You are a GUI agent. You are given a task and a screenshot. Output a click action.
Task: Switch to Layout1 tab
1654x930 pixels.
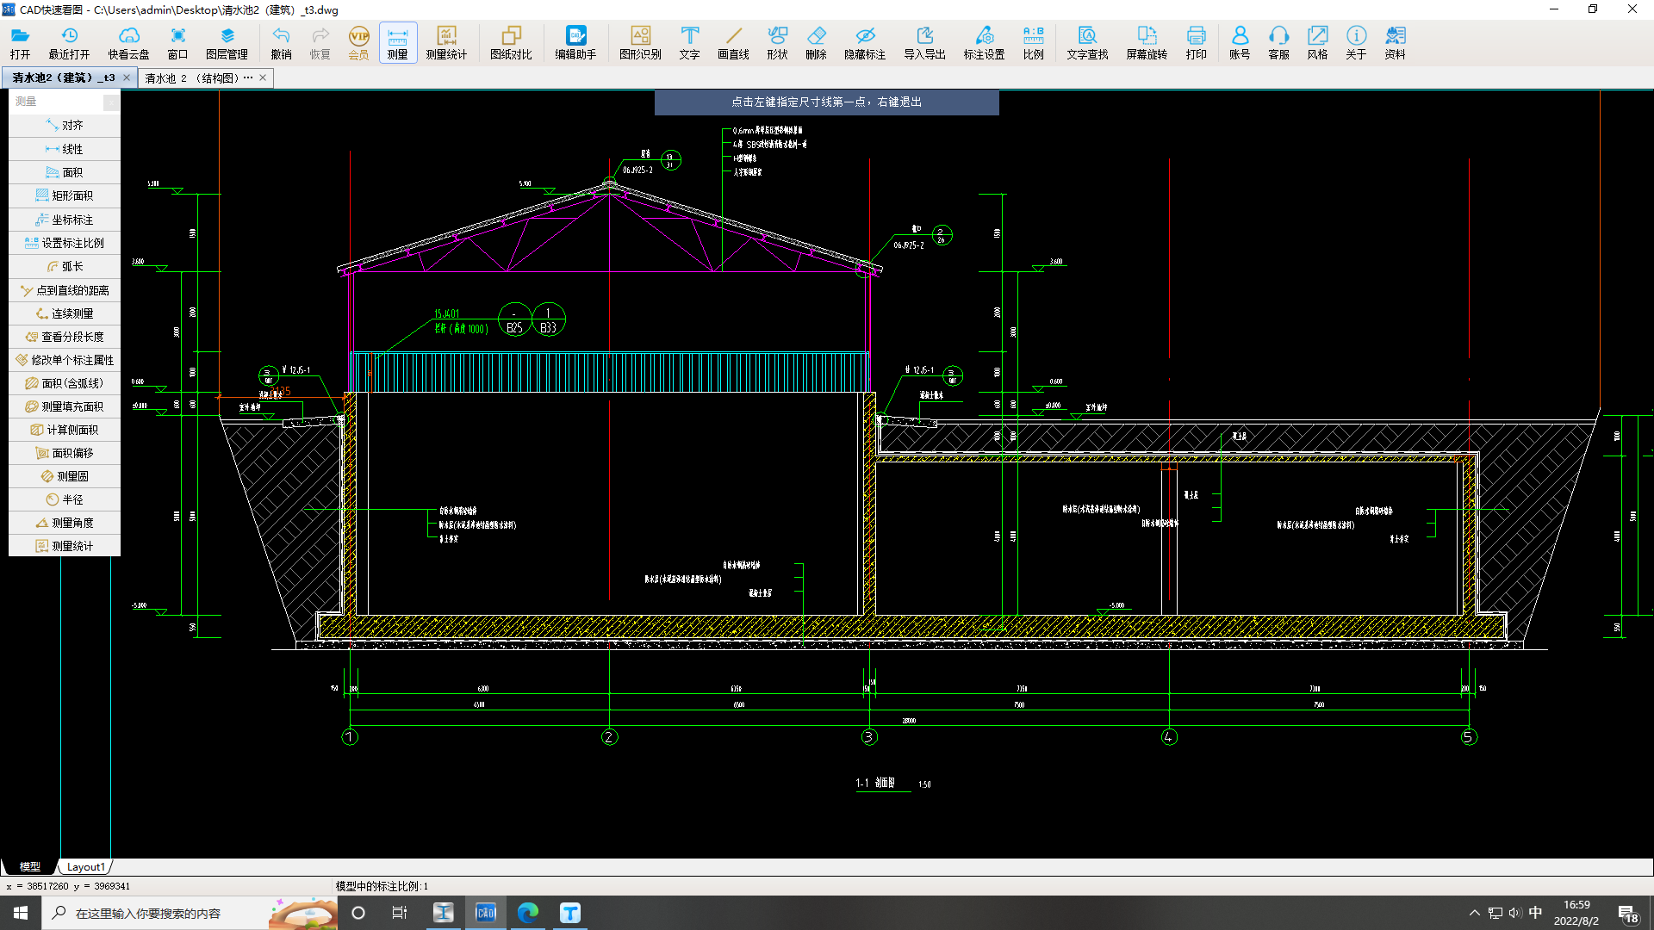click(x=85, y=867)
